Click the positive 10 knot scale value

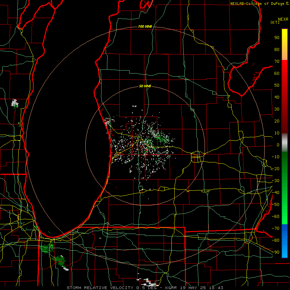[277, 133]
